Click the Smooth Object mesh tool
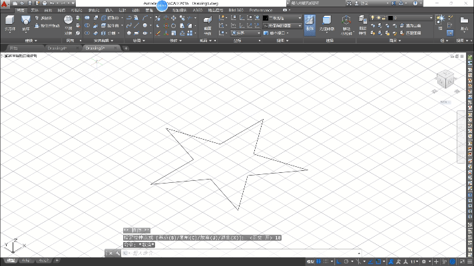This screenshot has height=266, width=474. click(x=69, y=24)
